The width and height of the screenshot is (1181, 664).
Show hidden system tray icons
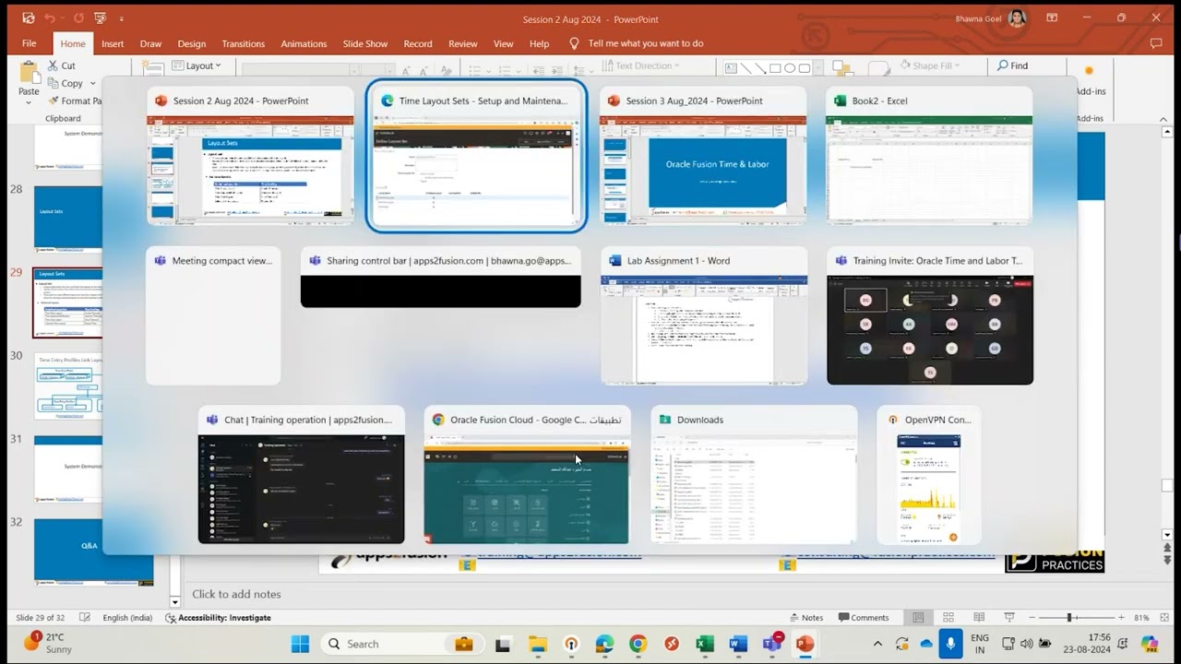click(877, 644)
